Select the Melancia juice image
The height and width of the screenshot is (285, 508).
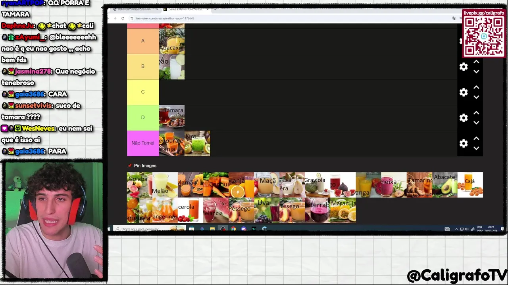pyautogui.click(x=216, y=210)
